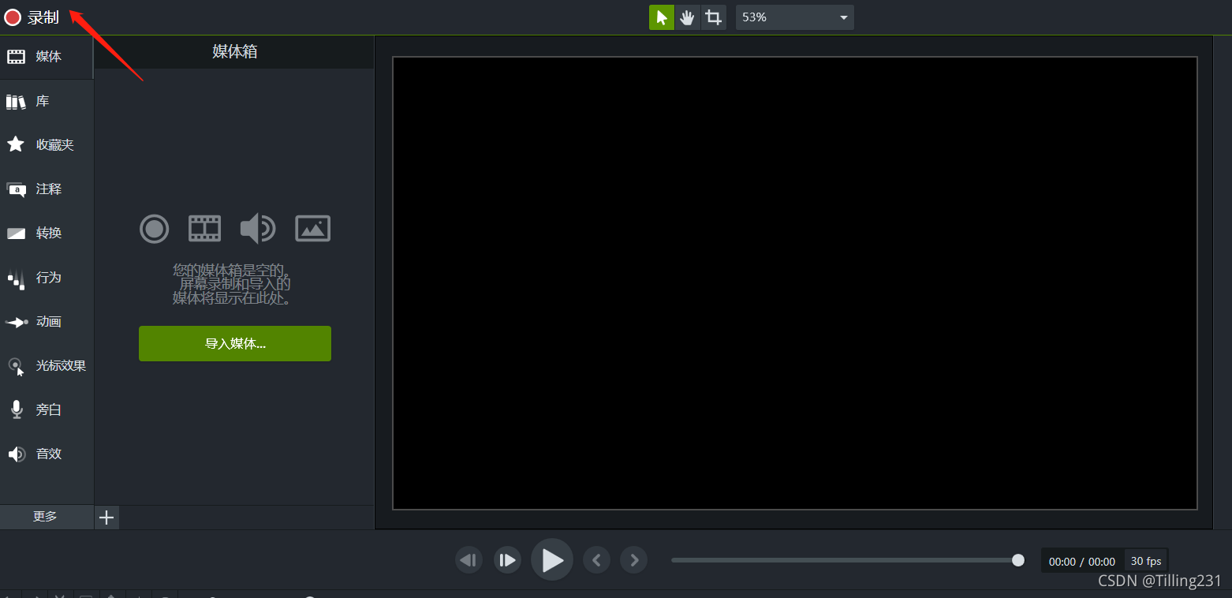The width and height of the screenshot is (1232, 598).
Task: Click the 00:00 / 00:00 time display
Action: pos(1082,562)
